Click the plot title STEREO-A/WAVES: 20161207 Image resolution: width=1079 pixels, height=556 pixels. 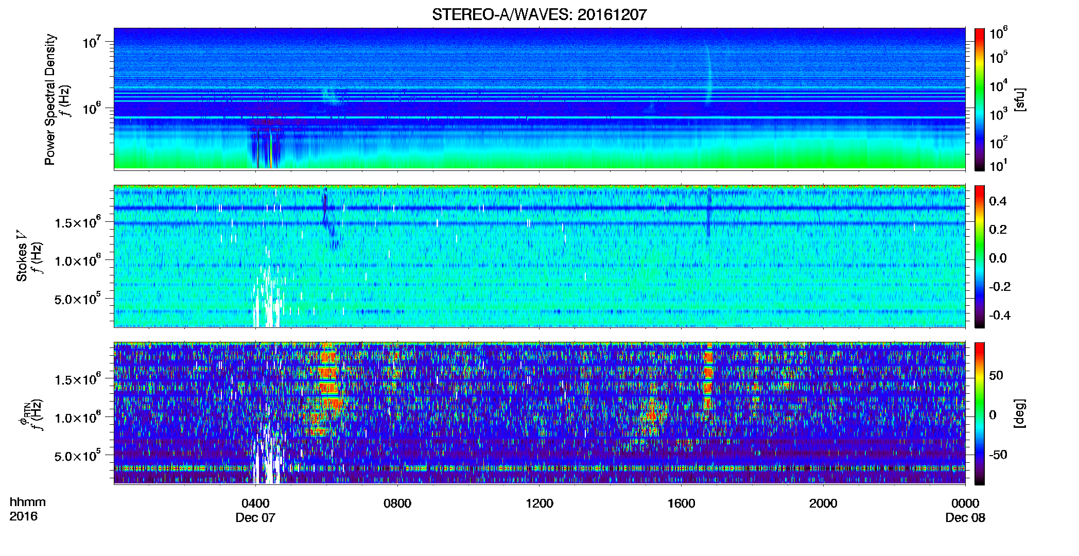(539, 14)
